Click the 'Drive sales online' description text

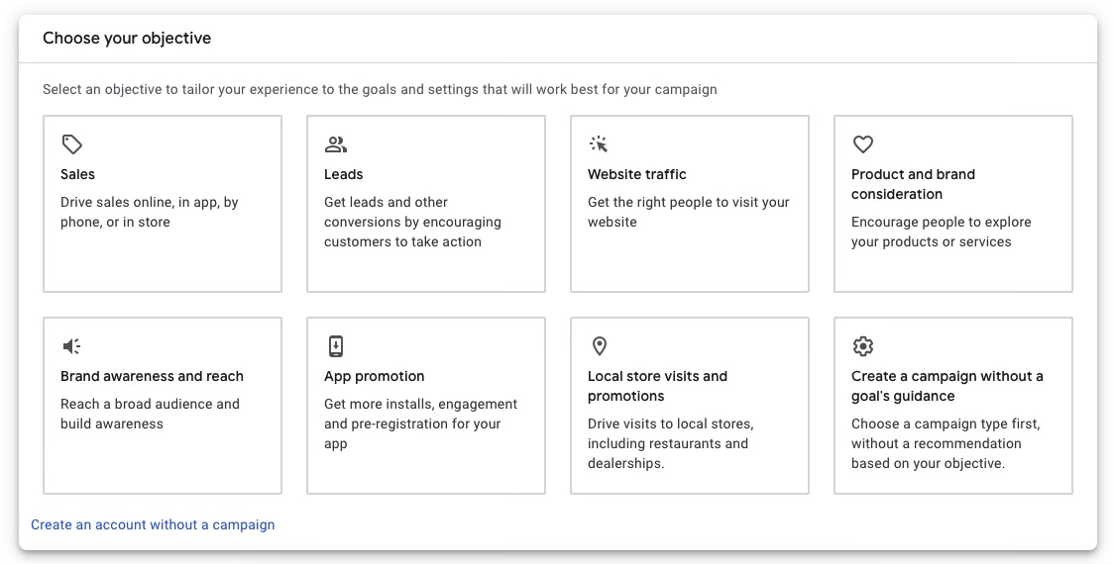pyautogui.click(x=150, y=212)
